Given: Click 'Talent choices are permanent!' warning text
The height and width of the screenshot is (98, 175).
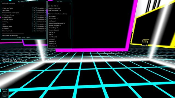Looking at the screenshot, I should pyautogui.click(x=10, y=35).
